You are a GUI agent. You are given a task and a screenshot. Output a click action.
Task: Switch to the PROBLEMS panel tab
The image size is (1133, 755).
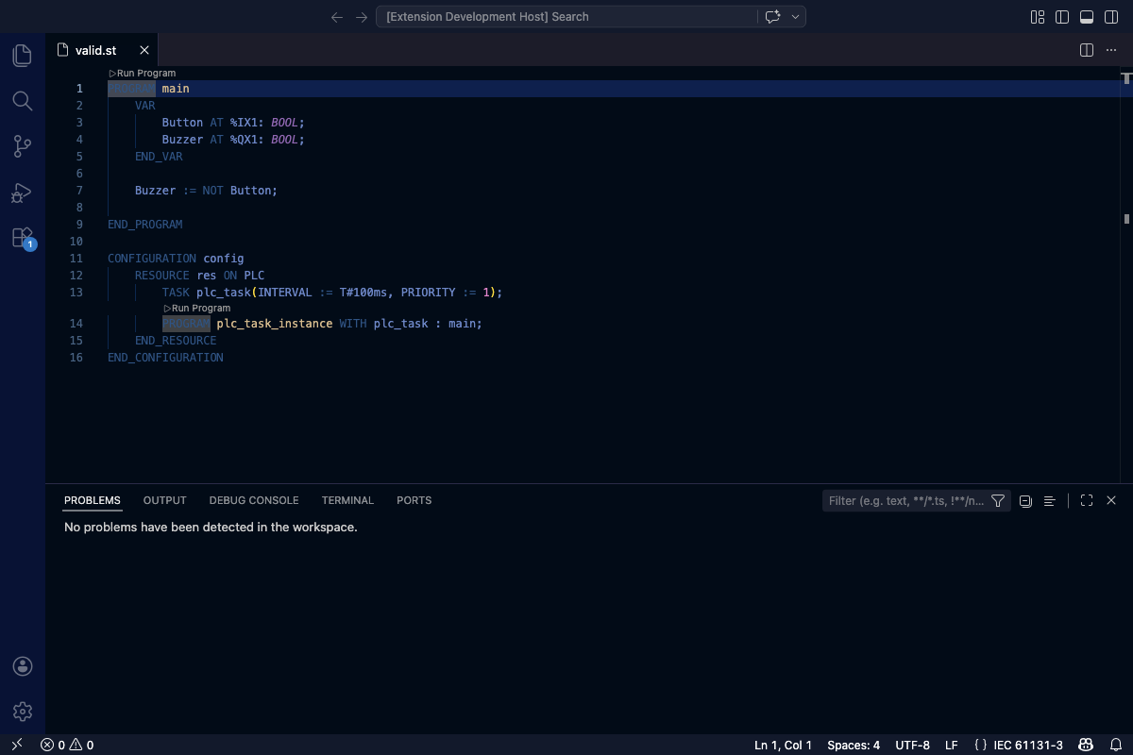pyautogui.click(x=93, y=500)
